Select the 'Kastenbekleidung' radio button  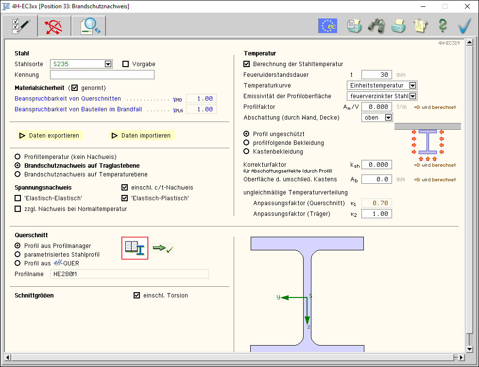pos(247,152)
